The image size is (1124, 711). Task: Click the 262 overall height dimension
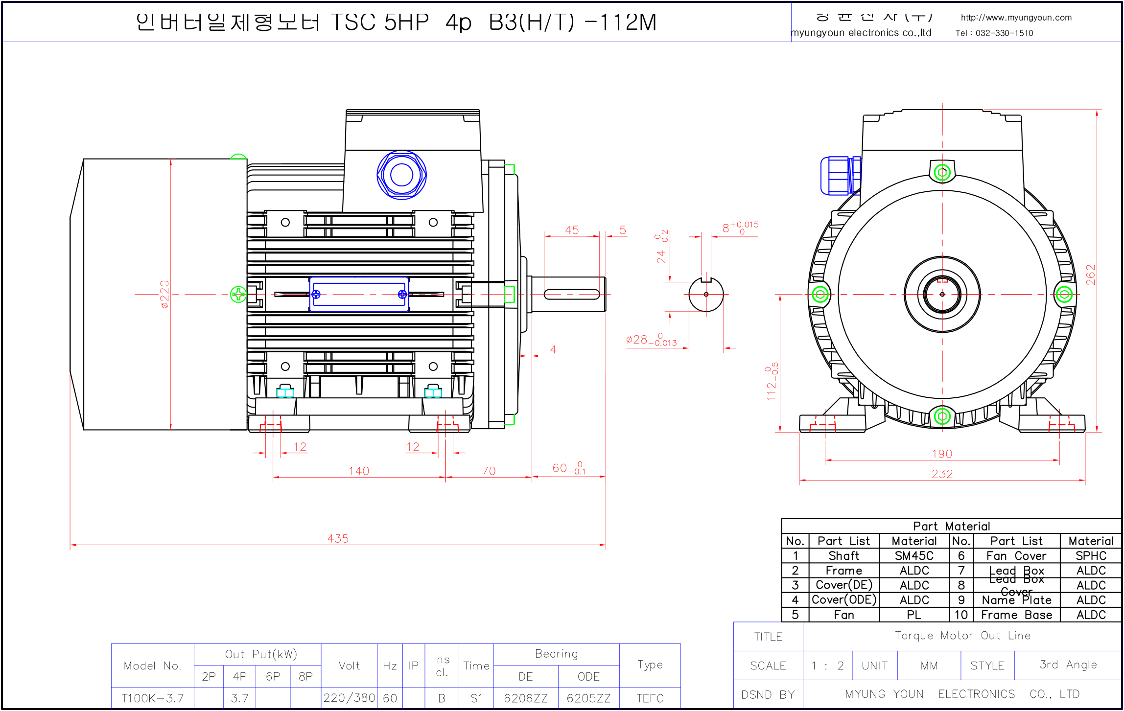click(1091, 275)
